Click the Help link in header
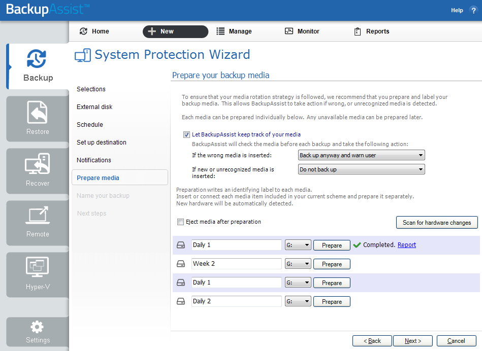The width and height of the screenshot is (482, 351). (457, 10)
